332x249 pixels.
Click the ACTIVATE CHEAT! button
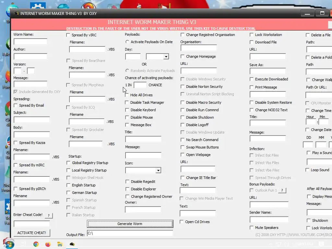tap(32, 233)
